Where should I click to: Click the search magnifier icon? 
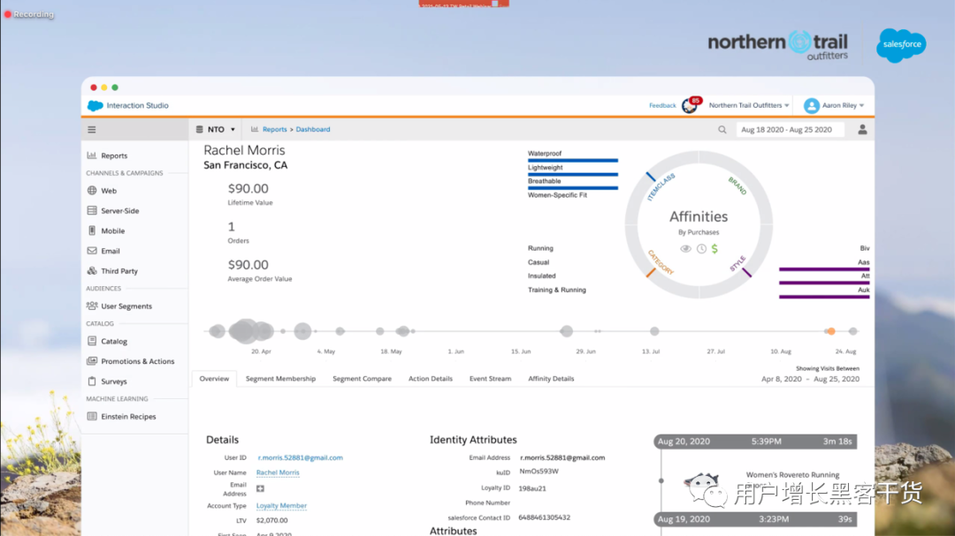[x=722, y=130]
